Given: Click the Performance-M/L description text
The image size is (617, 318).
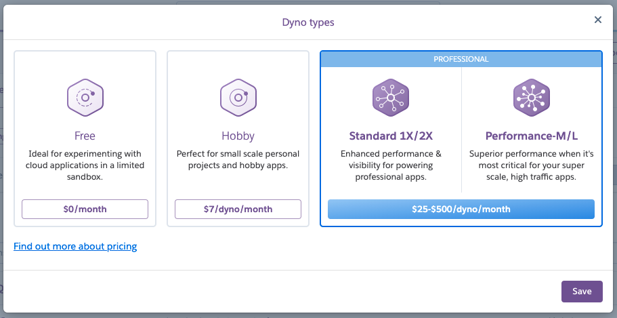Looking at the screenshot, I should point(532,165).
